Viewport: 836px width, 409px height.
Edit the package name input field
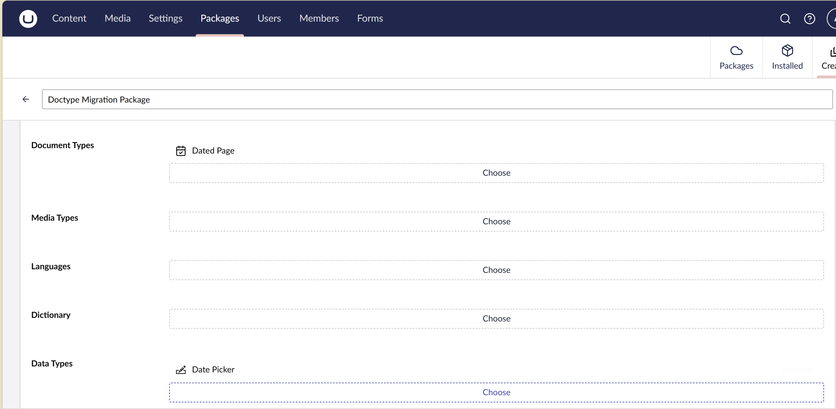(437, 100)
